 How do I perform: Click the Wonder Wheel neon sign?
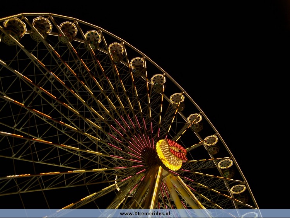(x=177, y=150)
